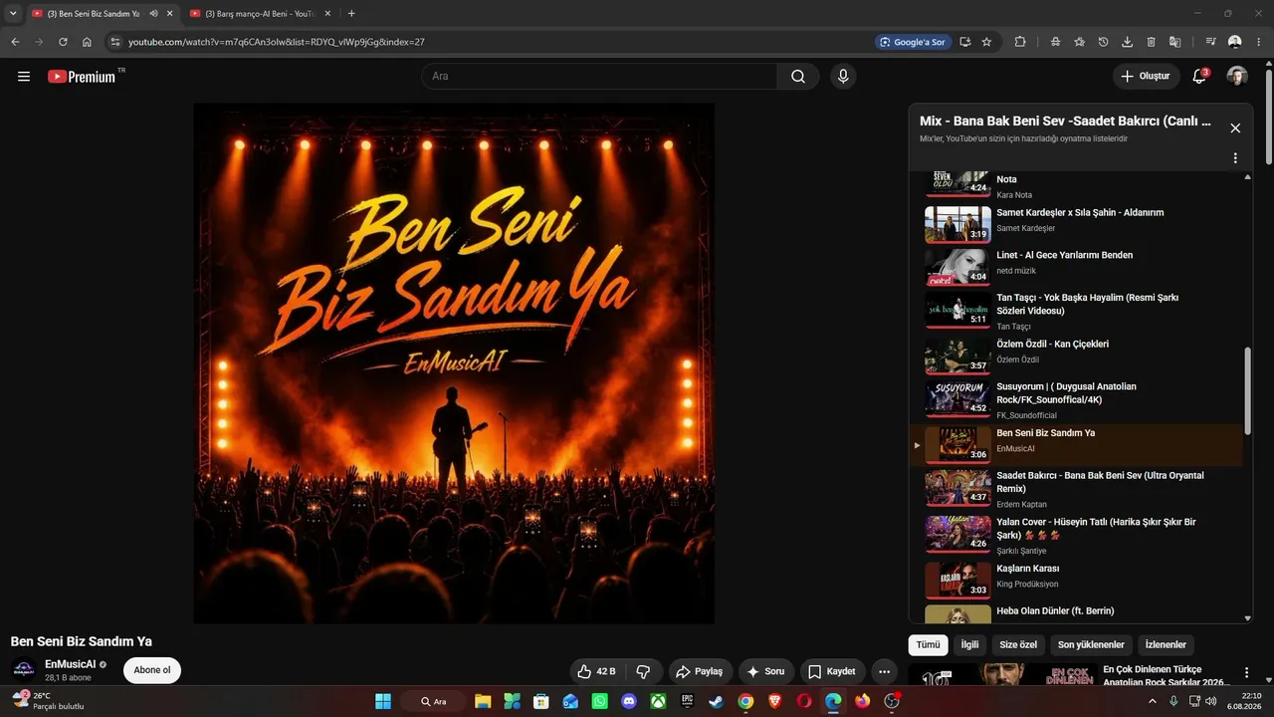Open the tab search dropdown arrow

pyautogui.click(x=13, y=13)
